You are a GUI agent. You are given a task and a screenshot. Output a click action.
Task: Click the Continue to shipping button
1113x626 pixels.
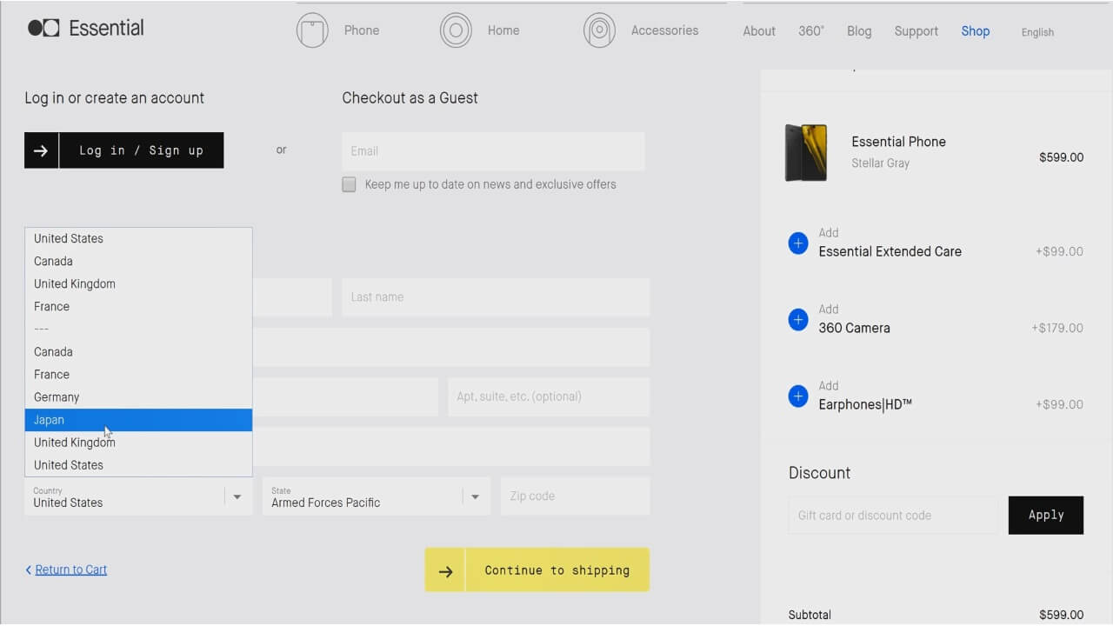(x=537, y=570)
